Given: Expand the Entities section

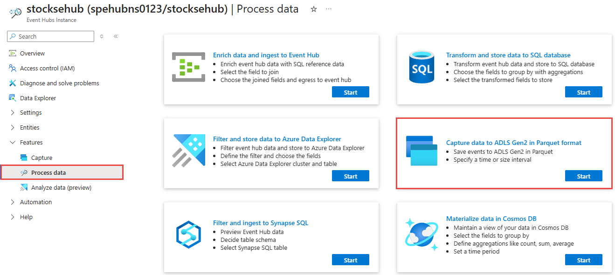Looking at the screenshot, I should (x=13, y=128).
